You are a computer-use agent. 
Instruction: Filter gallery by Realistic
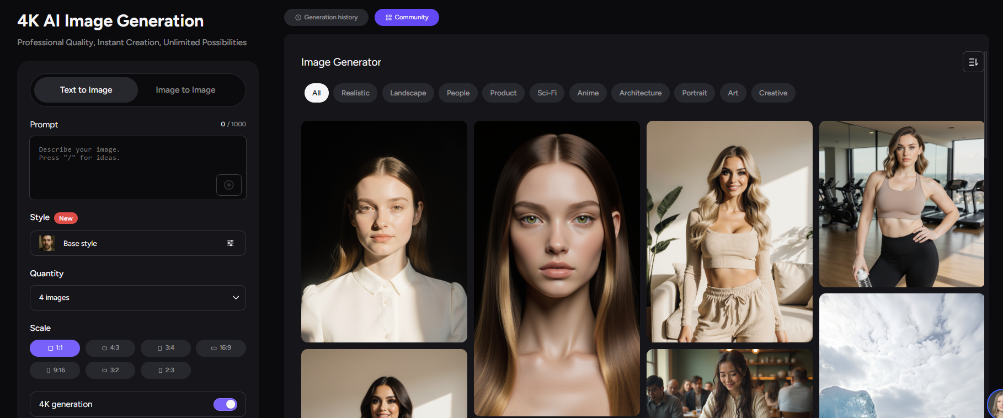(x=355, y=93)
